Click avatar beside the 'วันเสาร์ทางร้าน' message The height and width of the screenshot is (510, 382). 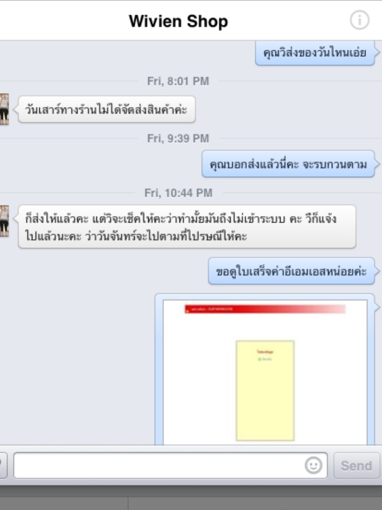tap(4, 109)
